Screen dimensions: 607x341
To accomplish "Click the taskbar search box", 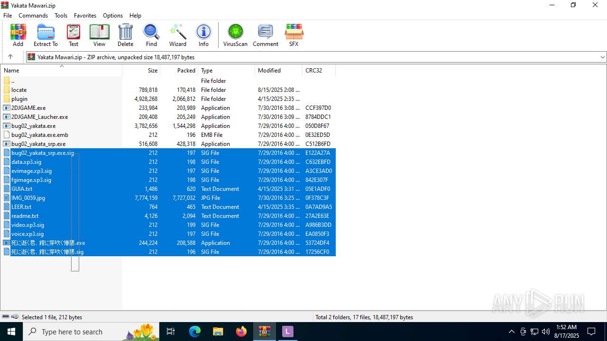I will pyautogui.click(x=91, y=332).
